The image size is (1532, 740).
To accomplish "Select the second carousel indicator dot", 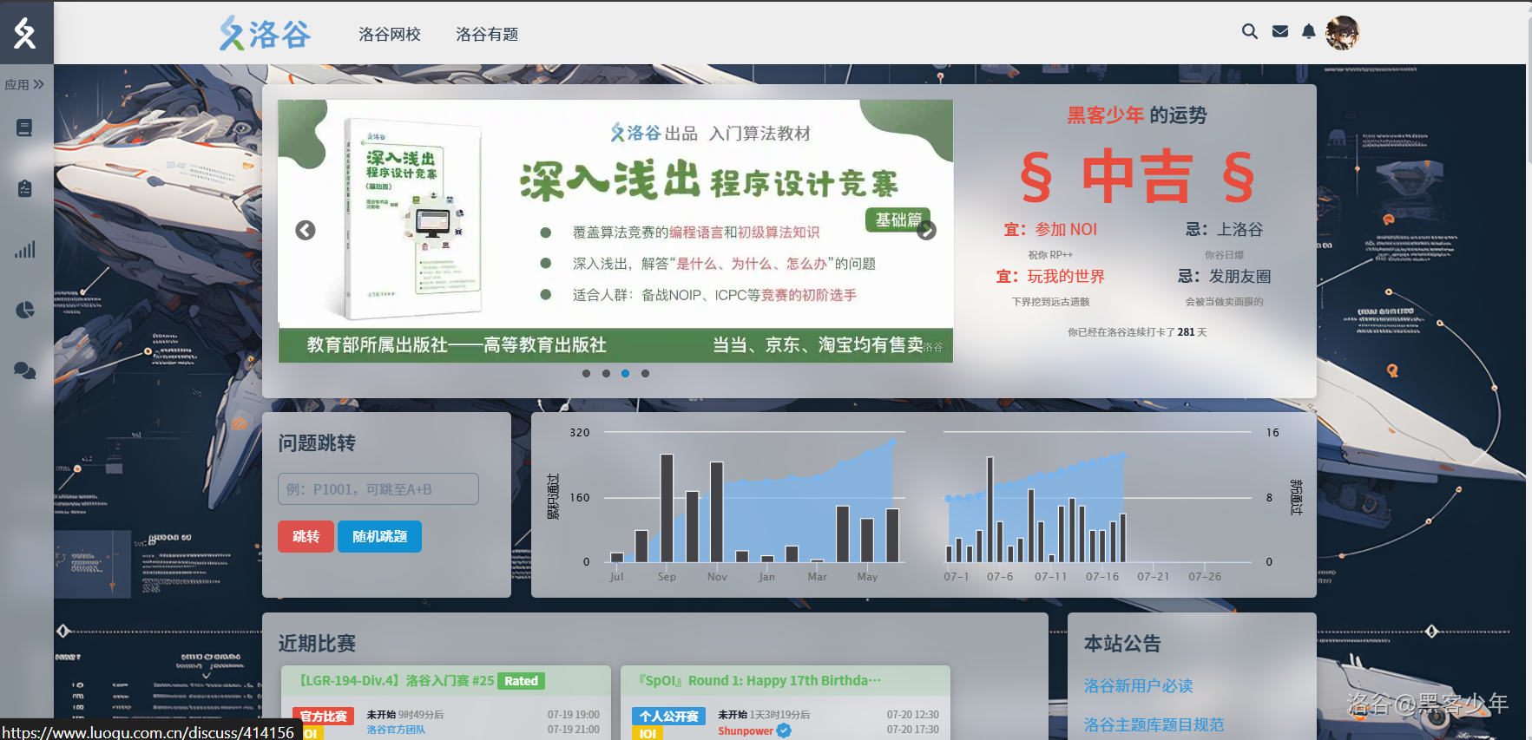I will point(606,374).
